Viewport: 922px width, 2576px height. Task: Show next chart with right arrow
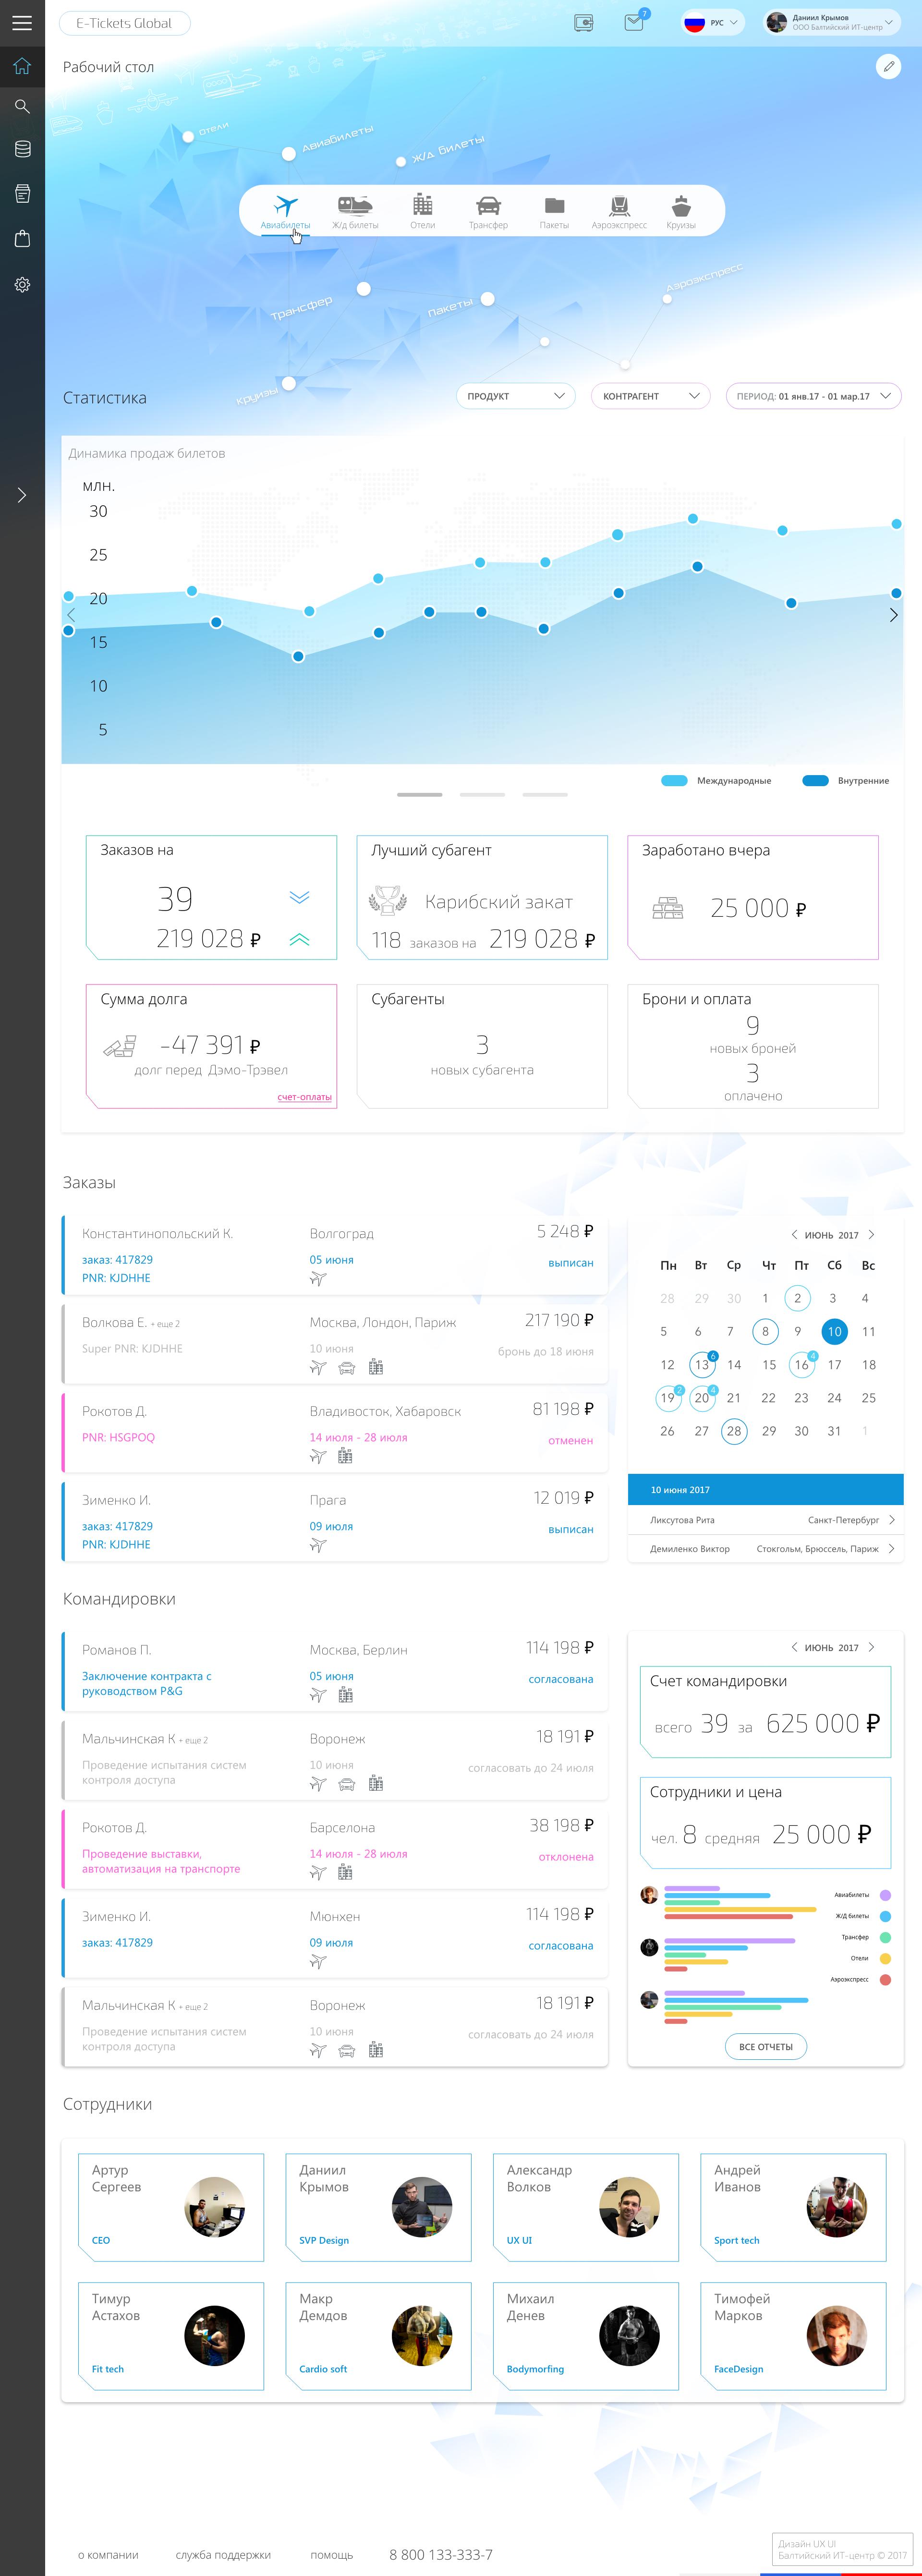click(893, 615)
